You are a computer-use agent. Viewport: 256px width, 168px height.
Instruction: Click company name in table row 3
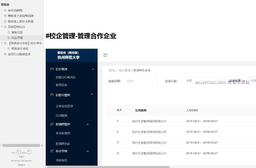tap(149, 142)
